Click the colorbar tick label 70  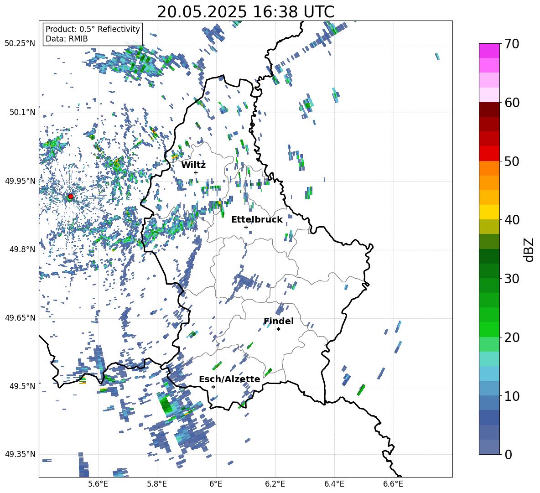(512, 44)
